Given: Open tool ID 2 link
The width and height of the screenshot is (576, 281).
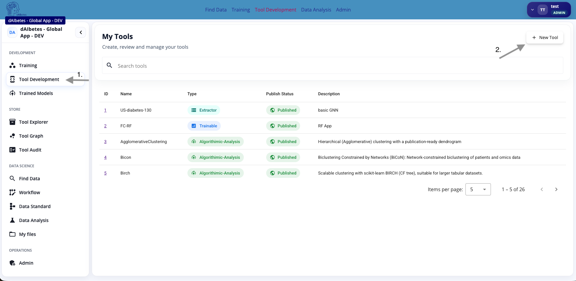Looking at the screenshot, I should coord(105,126).
